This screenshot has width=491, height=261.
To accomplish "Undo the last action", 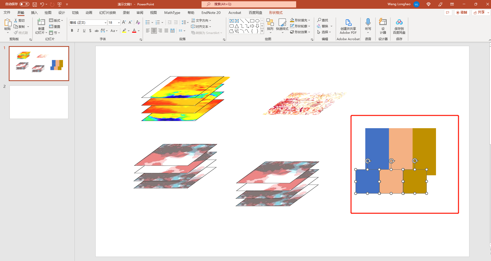I will click(x=42, y=4).
